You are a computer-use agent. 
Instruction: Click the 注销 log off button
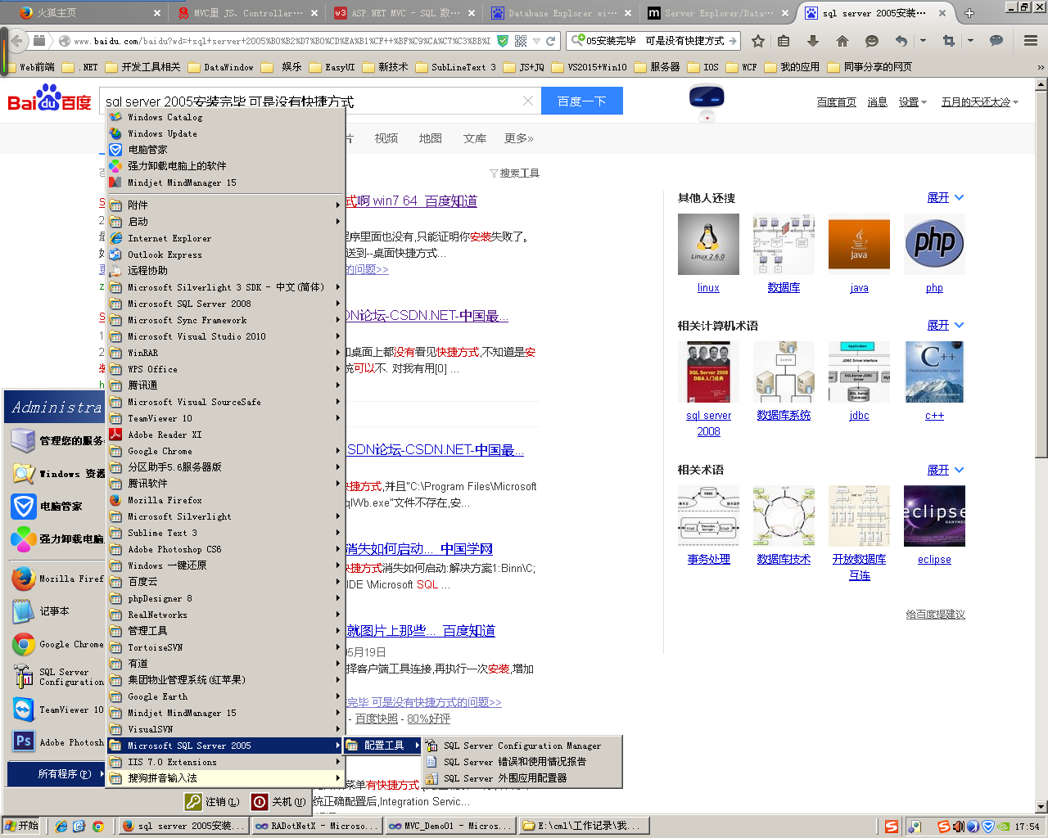pyautogui.click(x=213, y=802)
